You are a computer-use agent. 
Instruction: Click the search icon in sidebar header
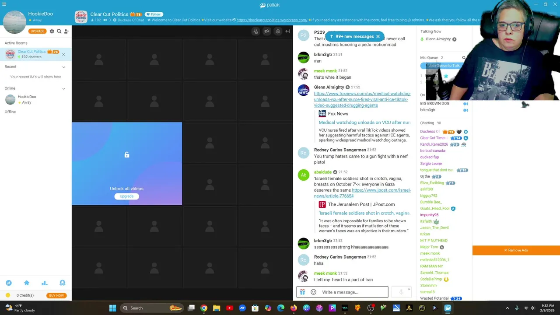(x=59, y=31)
